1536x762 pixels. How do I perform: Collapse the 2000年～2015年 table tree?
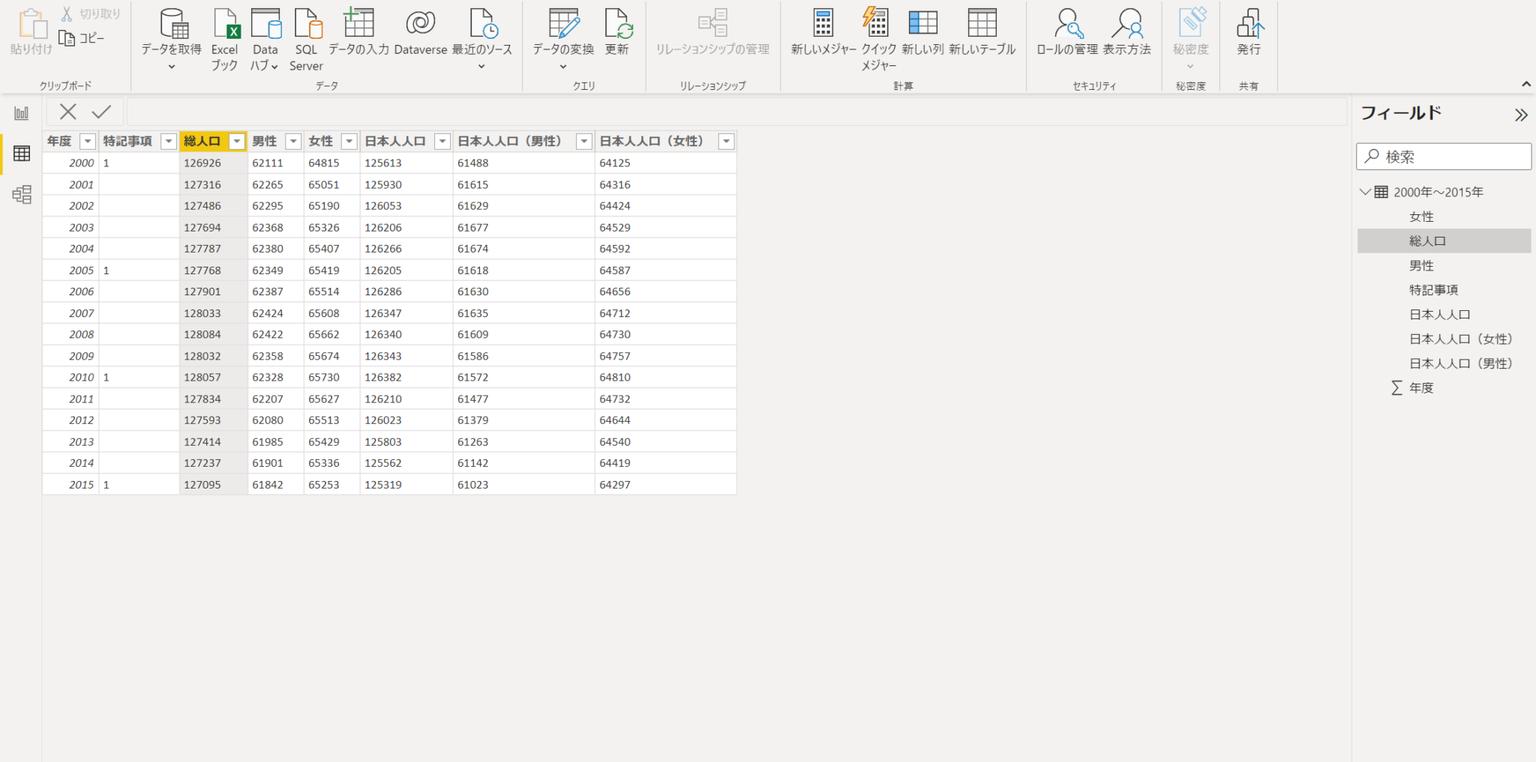pos(1365,192)
